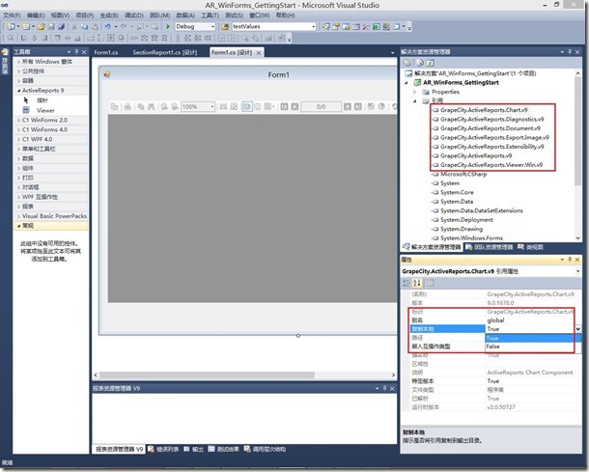Viewport: 589px width, 472px height.
Task: Undo the last action with the Undo icon
Action: (x=108, y=27)
